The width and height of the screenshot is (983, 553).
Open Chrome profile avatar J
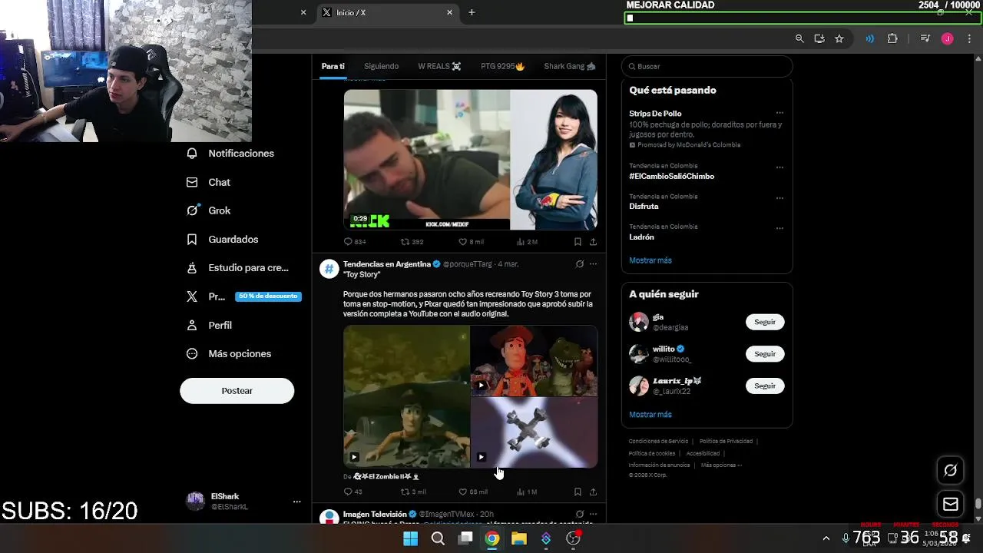click(x=948, y=38)
